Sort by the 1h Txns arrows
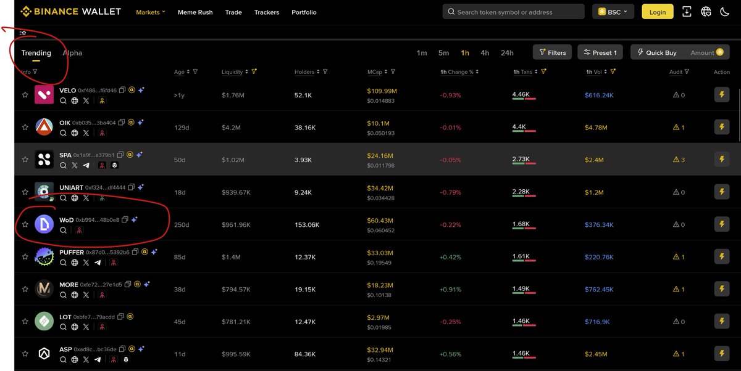Viewport: 741px width, 371px height. (x=536, y=72)
